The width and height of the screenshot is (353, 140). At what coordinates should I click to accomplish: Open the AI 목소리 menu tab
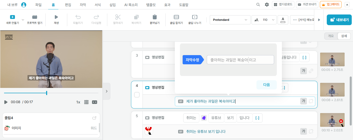(131, 5)
